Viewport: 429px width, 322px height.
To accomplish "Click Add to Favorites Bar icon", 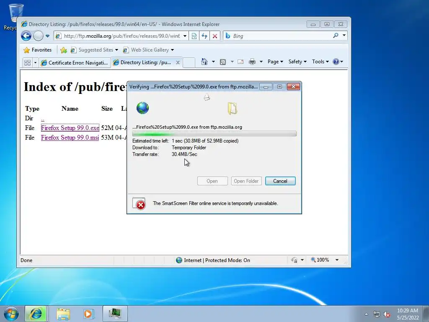I will (x=64, y=50).
